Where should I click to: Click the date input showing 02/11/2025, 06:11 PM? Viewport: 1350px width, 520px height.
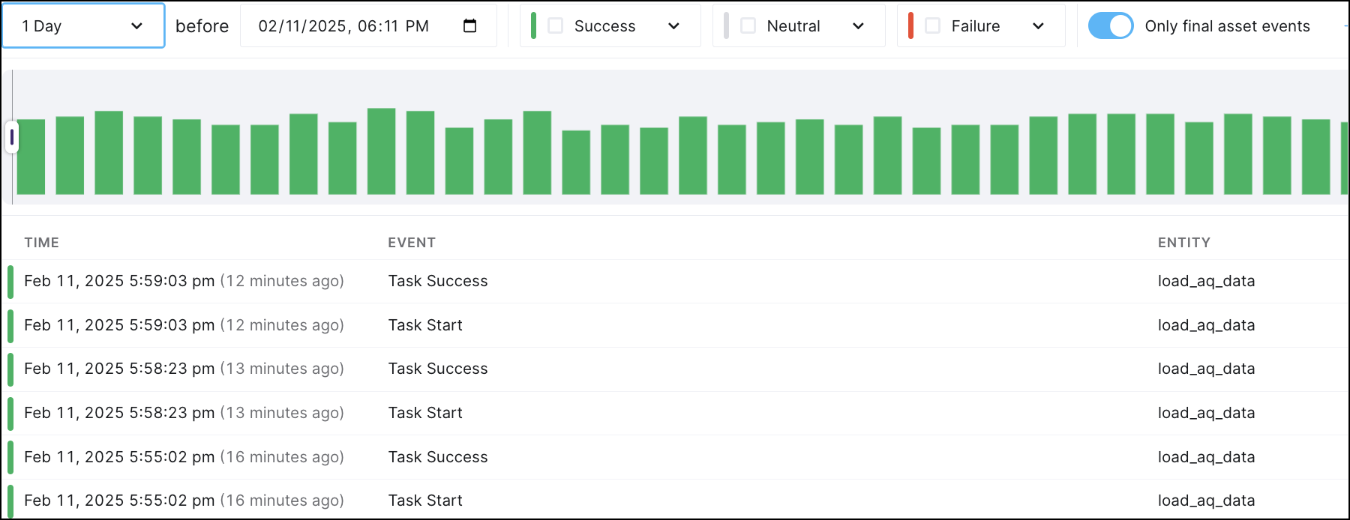pyautogui.click(x=343, y=25)
